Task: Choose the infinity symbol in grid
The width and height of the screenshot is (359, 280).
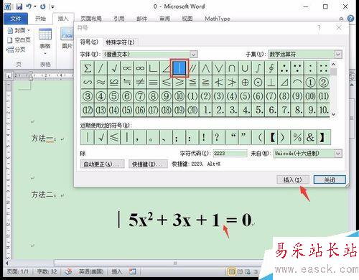Action: click(140, 68)
